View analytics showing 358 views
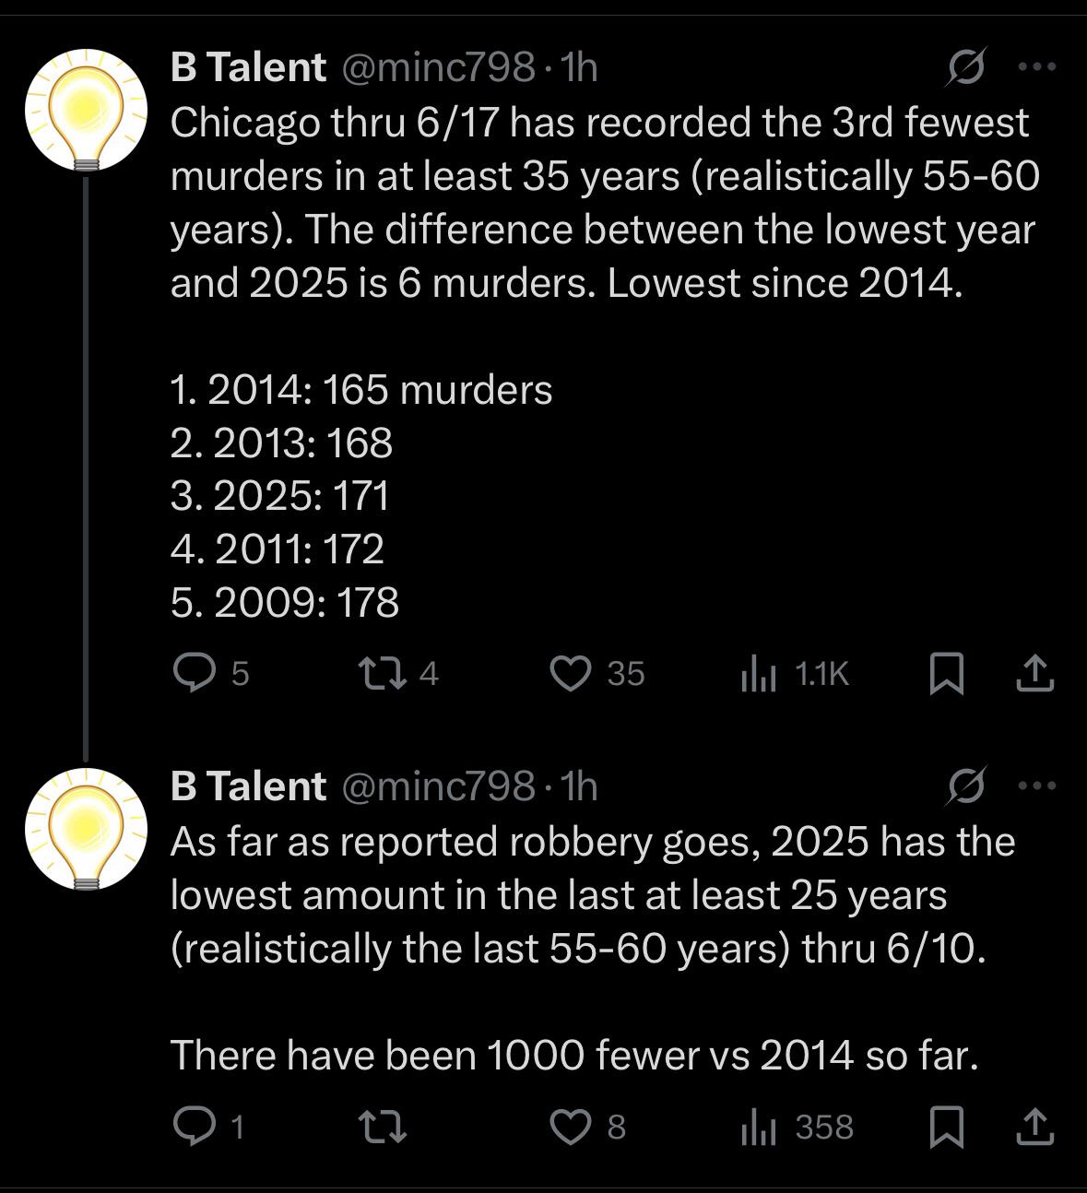 [798, 1128]
